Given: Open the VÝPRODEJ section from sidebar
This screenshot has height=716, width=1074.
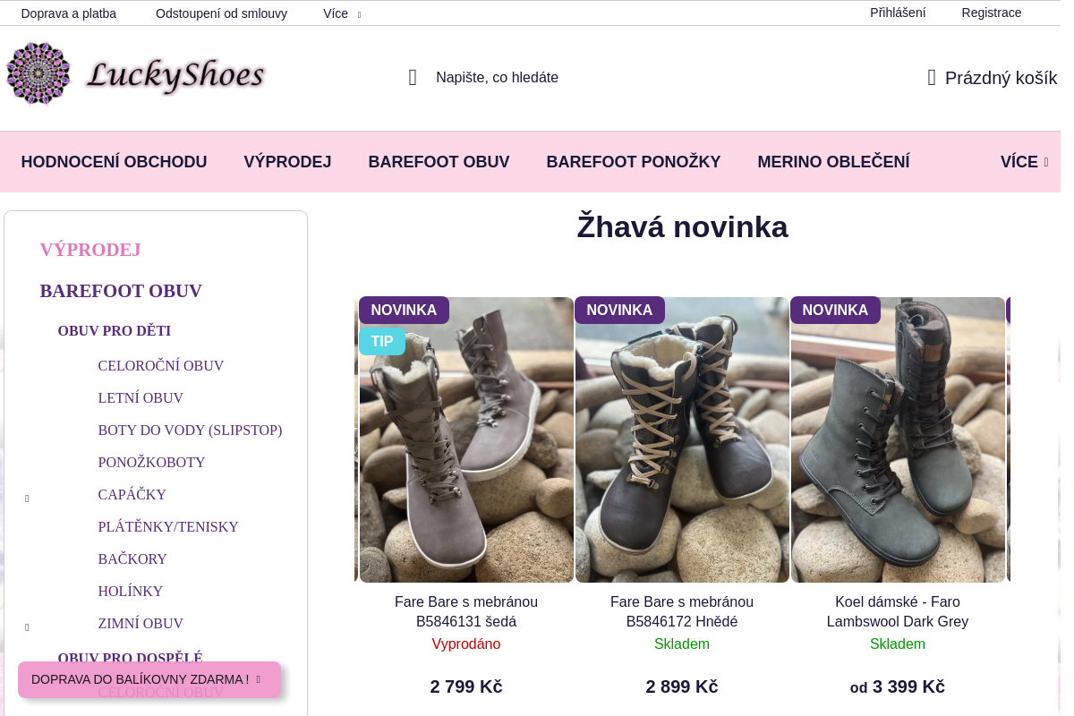Looking at the screenshot, I should 89,250.
